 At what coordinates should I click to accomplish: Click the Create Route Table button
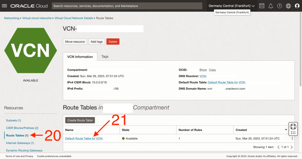tap(80, 120)
